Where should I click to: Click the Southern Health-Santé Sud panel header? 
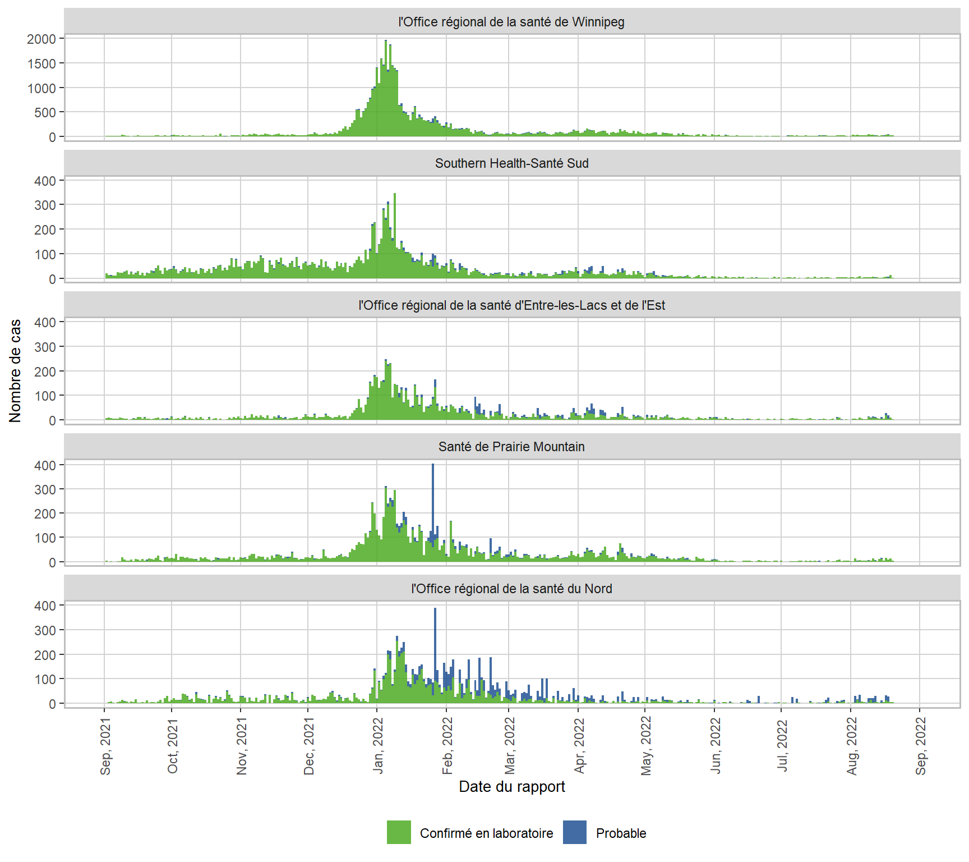511,163
